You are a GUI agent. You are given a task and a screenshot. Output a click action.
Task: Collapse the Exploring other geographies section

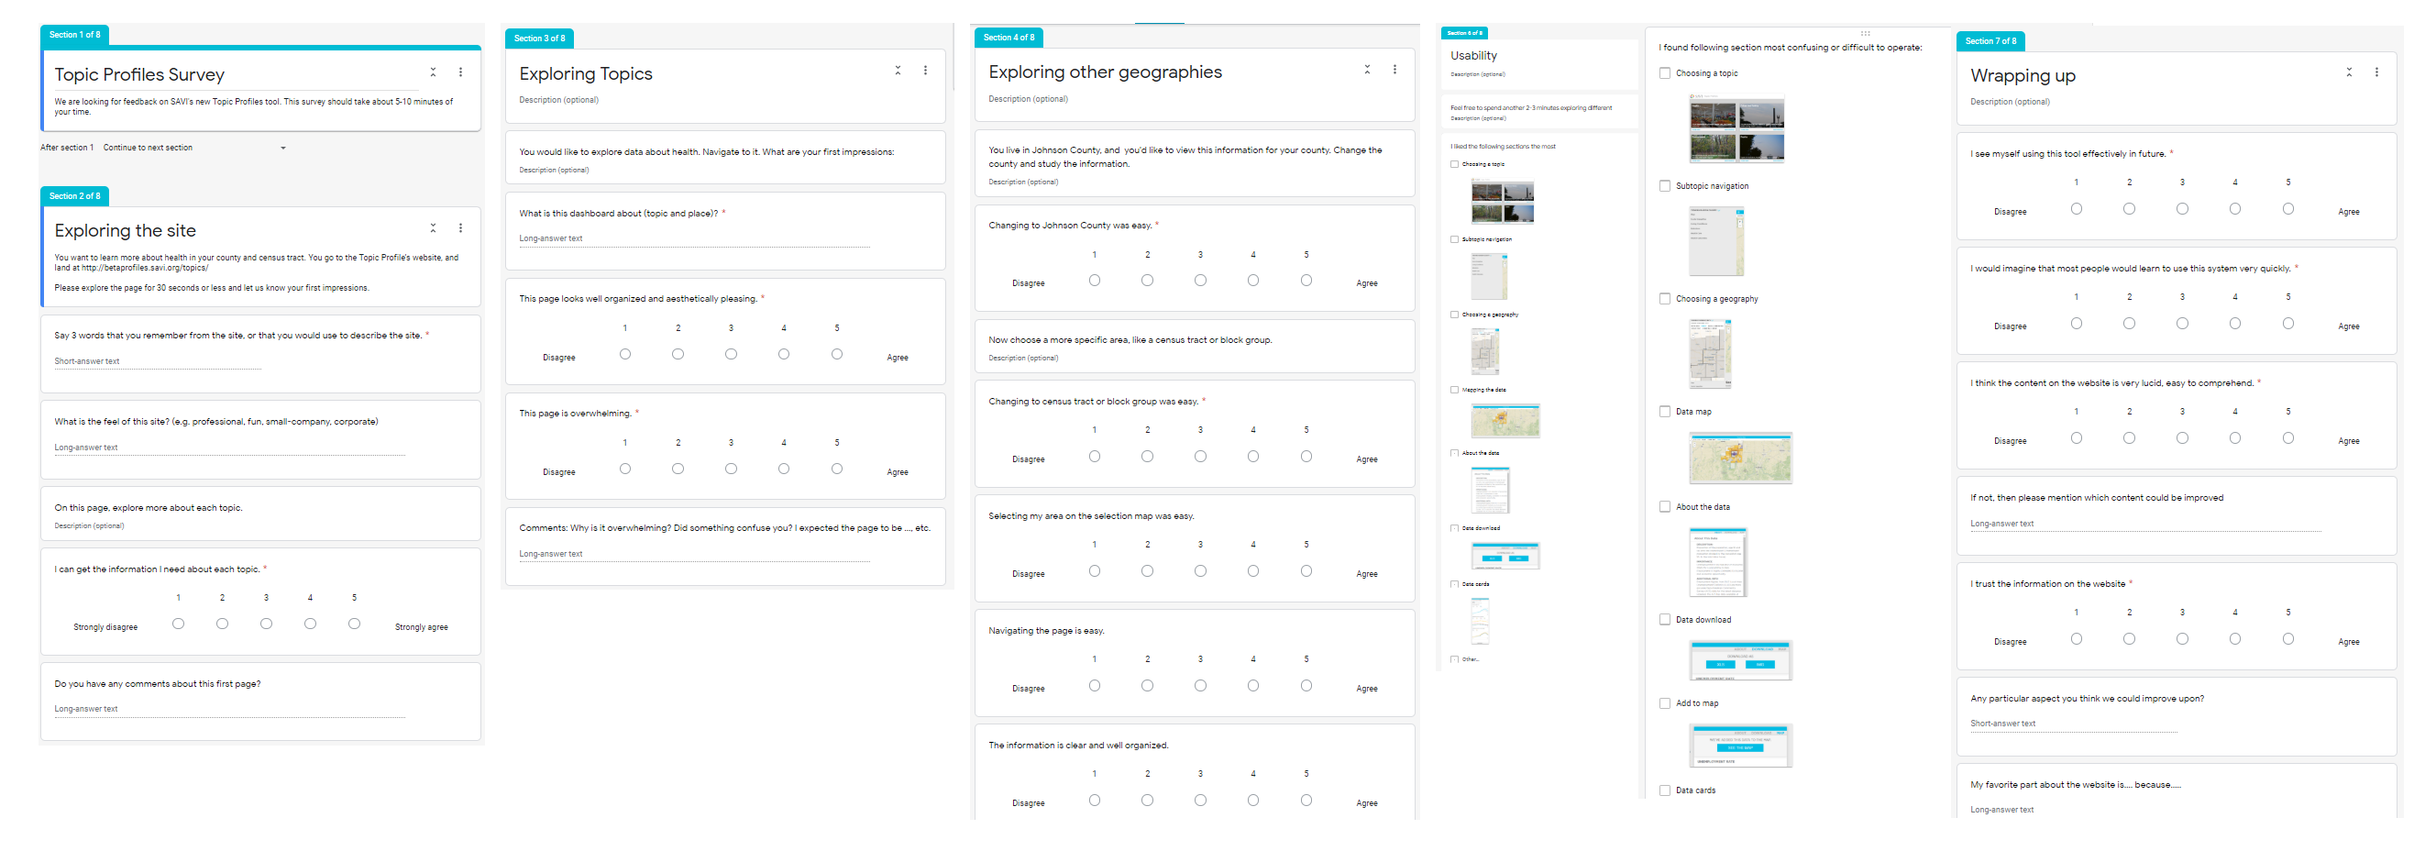[1367, 70]
